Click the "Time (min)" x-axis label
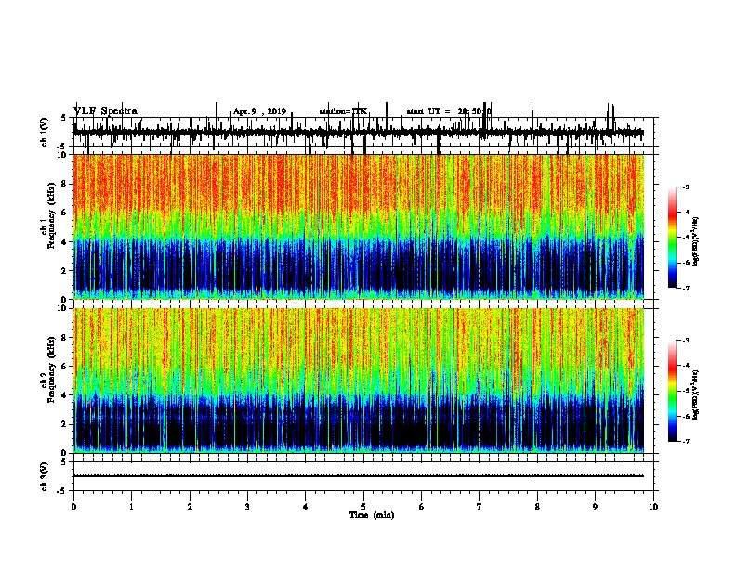736x568 pixels. (x=372, y=515)
